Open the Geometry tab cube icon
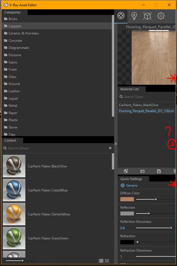The height and width of the screenshot is (266, 177). (147, 16)
